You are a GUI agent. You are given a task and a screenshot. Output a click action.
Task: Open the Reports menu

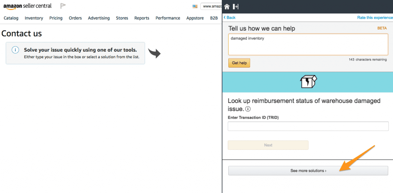pyautogui.click(x=142, y=18)
